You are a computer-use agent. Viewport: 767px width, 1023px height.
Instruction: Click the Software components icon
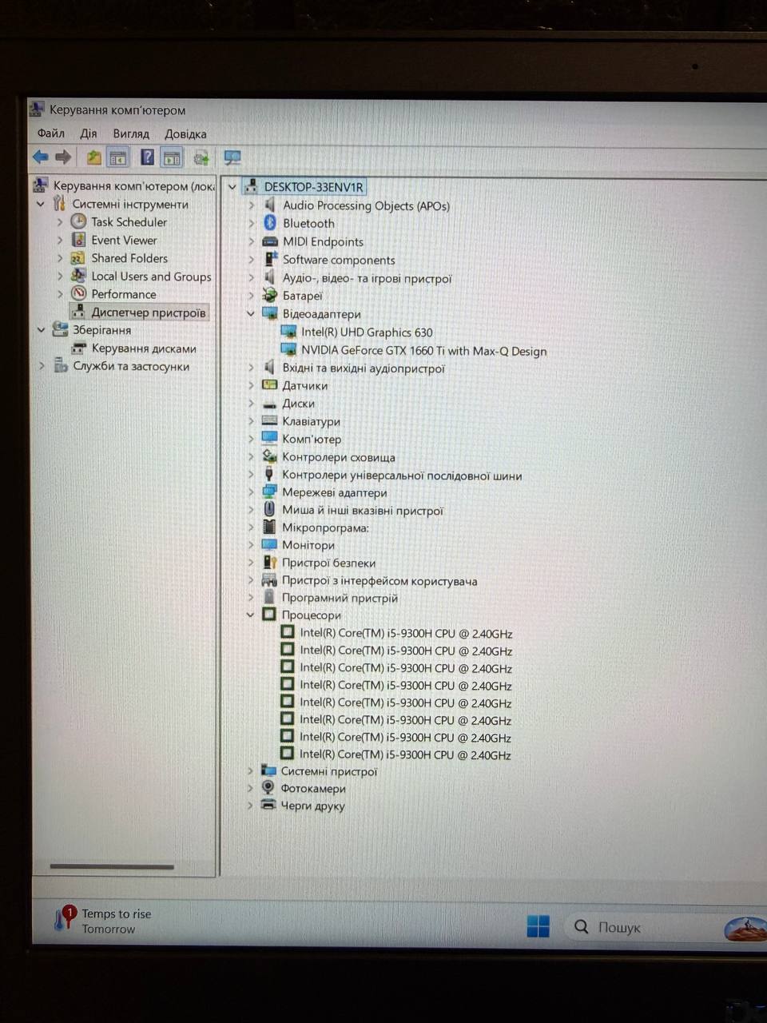[x=270, y=260]
